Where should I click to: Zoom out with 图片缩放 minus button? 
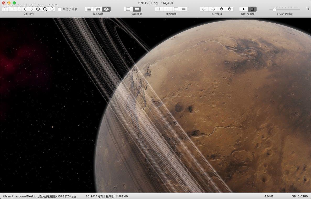point(168,9)
